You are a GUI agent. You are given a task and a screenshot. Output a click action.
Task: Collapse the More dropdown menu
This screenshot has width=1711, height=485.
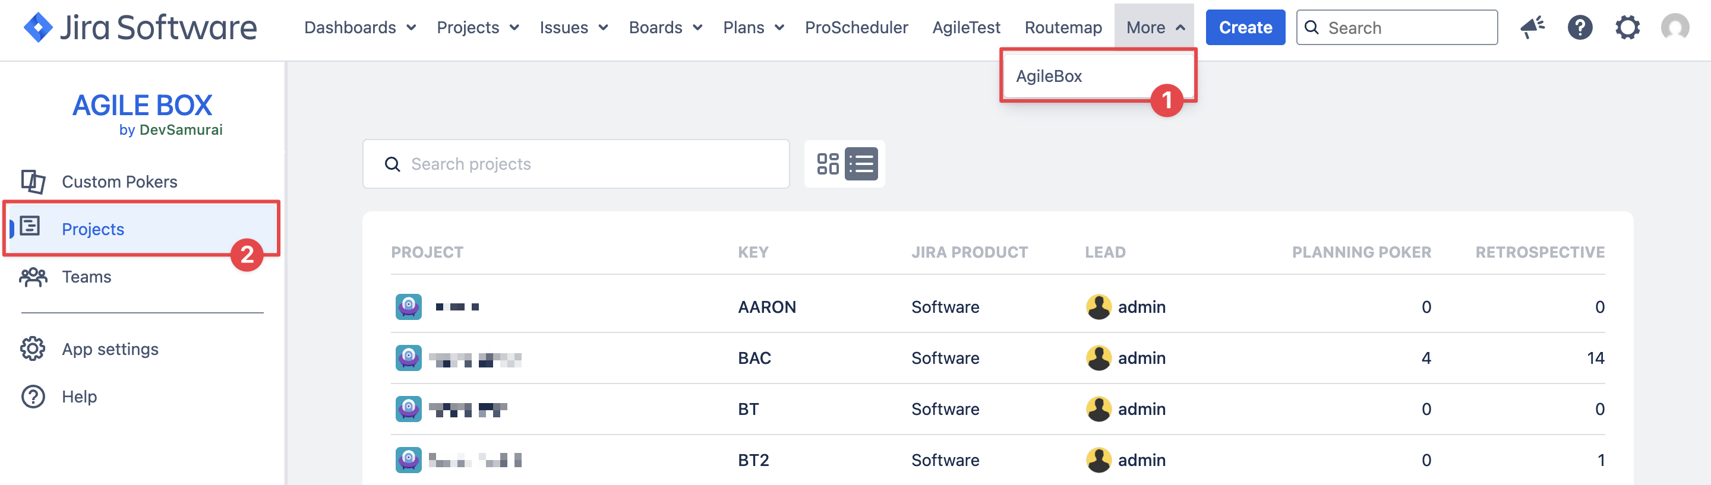point(1155,28)
